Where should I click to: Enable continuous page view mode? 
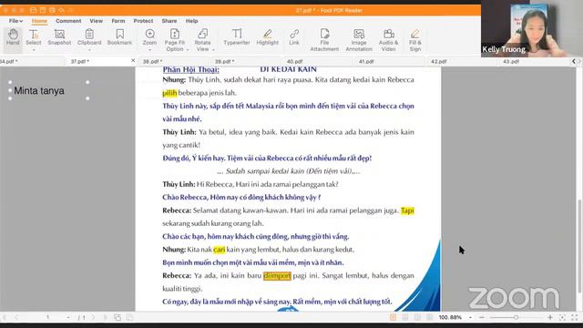405,317
